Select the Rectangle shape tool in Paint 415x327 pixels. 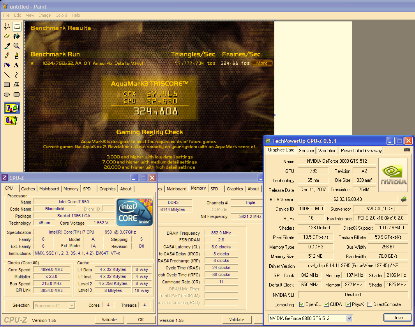7,85
